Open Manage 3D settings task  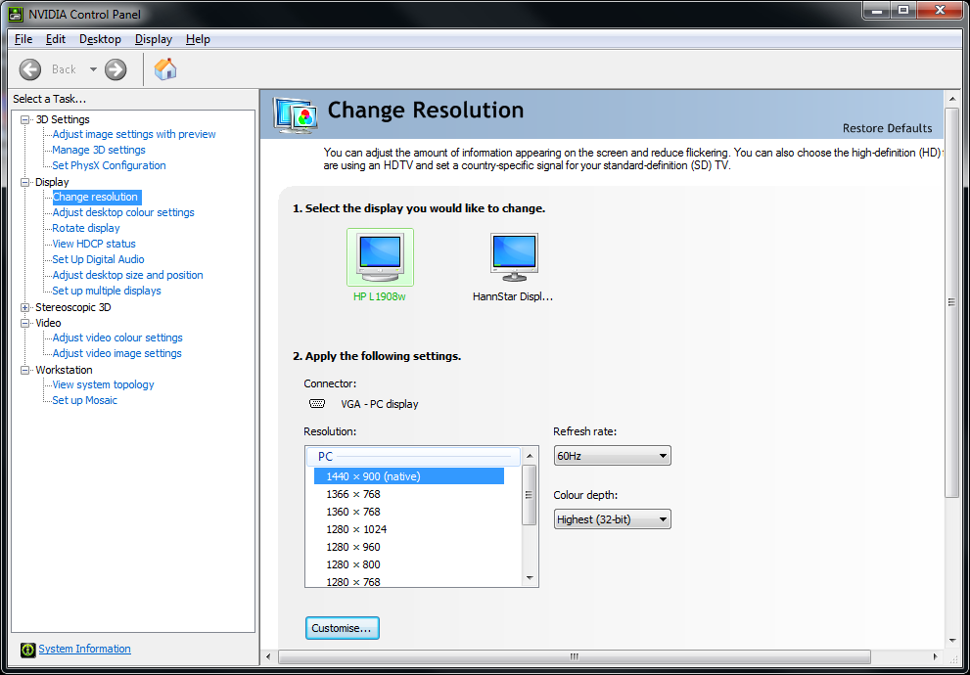[x=99, y=150]
